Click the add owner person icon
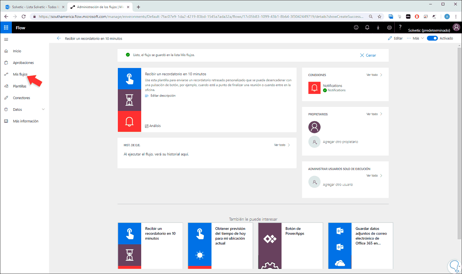 click(314, 142)
